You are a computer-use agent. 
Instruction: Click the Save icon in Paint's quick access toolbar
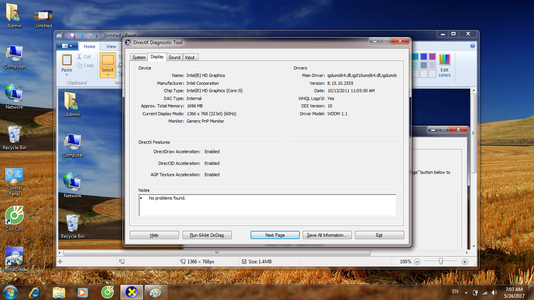[72, 36]
